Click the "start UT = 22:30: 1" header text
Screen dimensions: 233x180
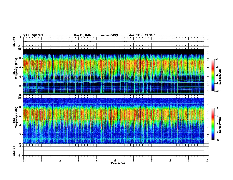(x=142, y=35)
